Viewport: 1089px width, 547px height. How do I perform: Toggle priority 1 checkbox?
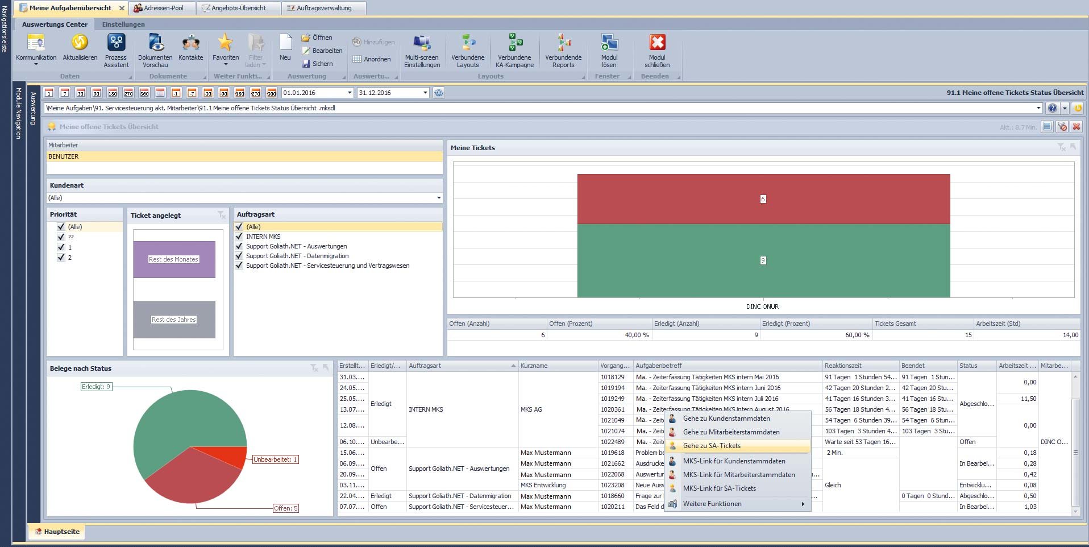point(61,247)
